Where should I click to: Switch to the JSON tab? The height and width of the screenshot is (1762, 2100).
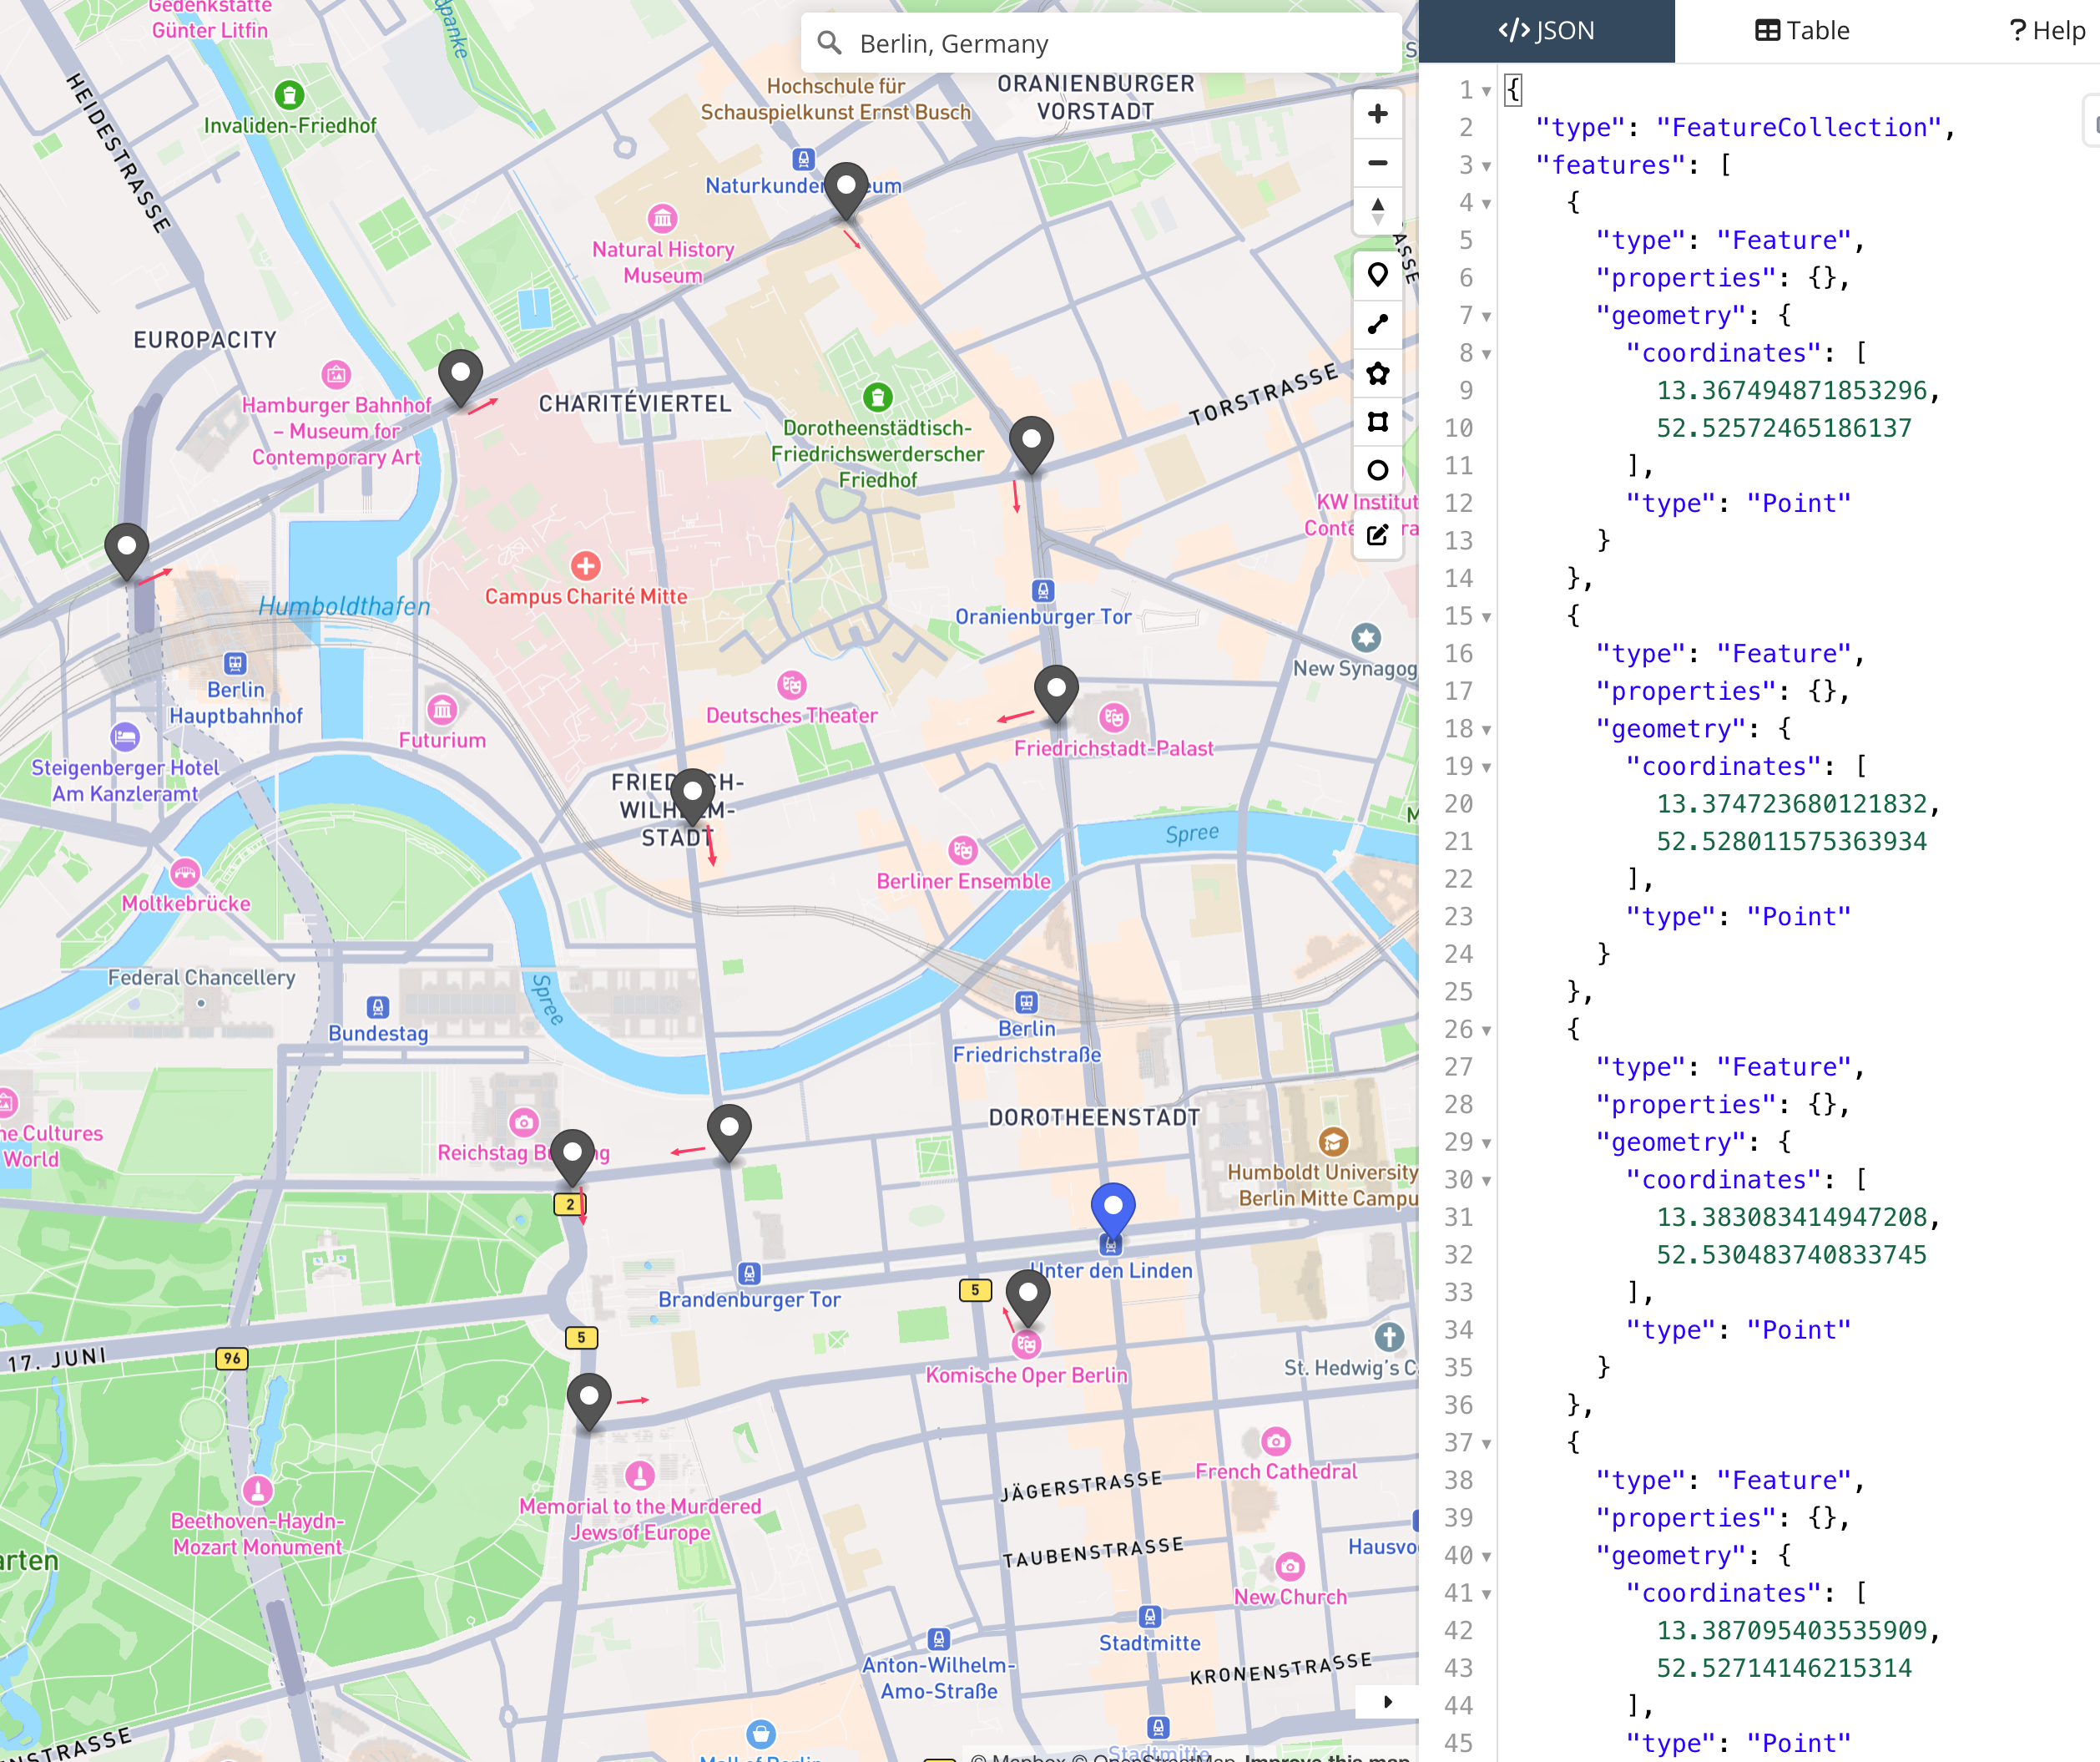(x=1546, y=31)
